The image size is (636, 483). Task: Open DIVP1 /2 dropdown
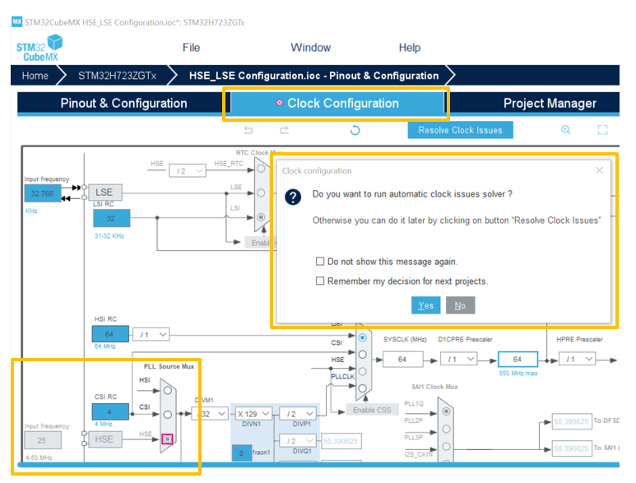(298, 414)
